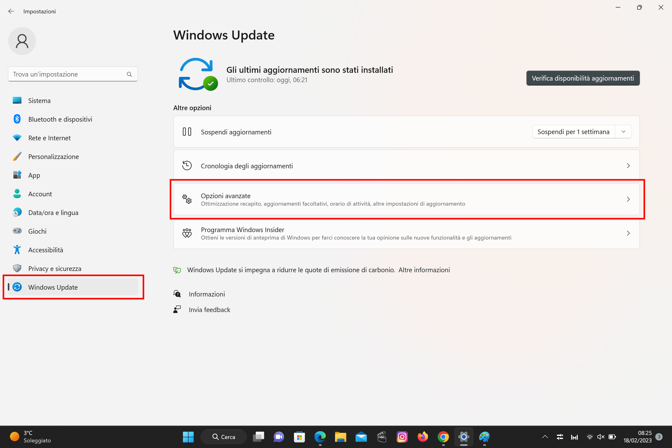Open the Sistema settings category
The width and height of the screenshot is (672, 448).
[x=40, y=100]
